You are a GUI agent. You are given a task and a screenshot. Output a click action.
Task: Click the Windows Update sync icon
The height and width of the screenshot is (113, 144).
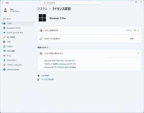tap(4, 69)
